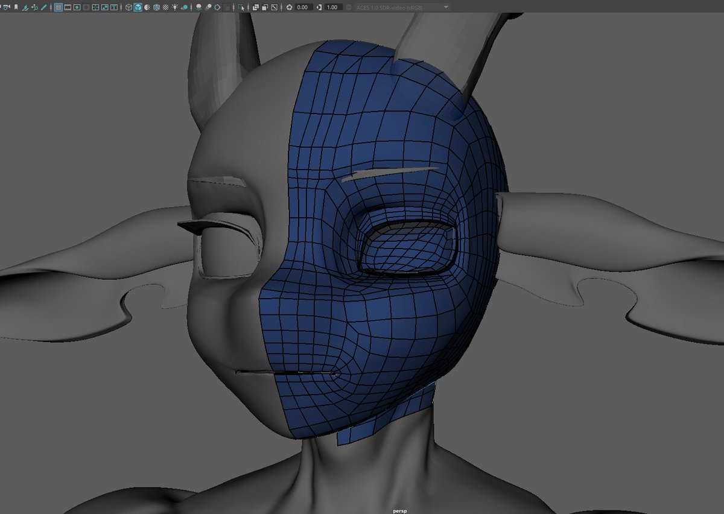
Task: Toggle the Resolution Gate display
Action: 77,7
